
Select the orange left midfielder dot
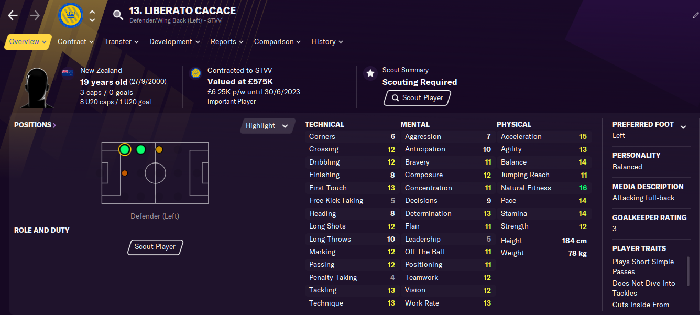pyautogui.click(x=159, y=150)
